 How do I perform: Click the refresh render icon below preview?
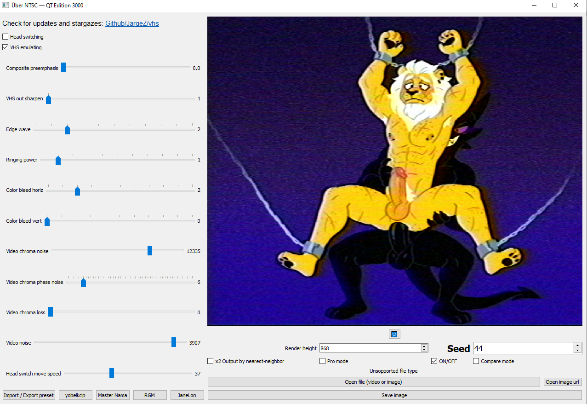pyautogui.click(x=393, y=334)
